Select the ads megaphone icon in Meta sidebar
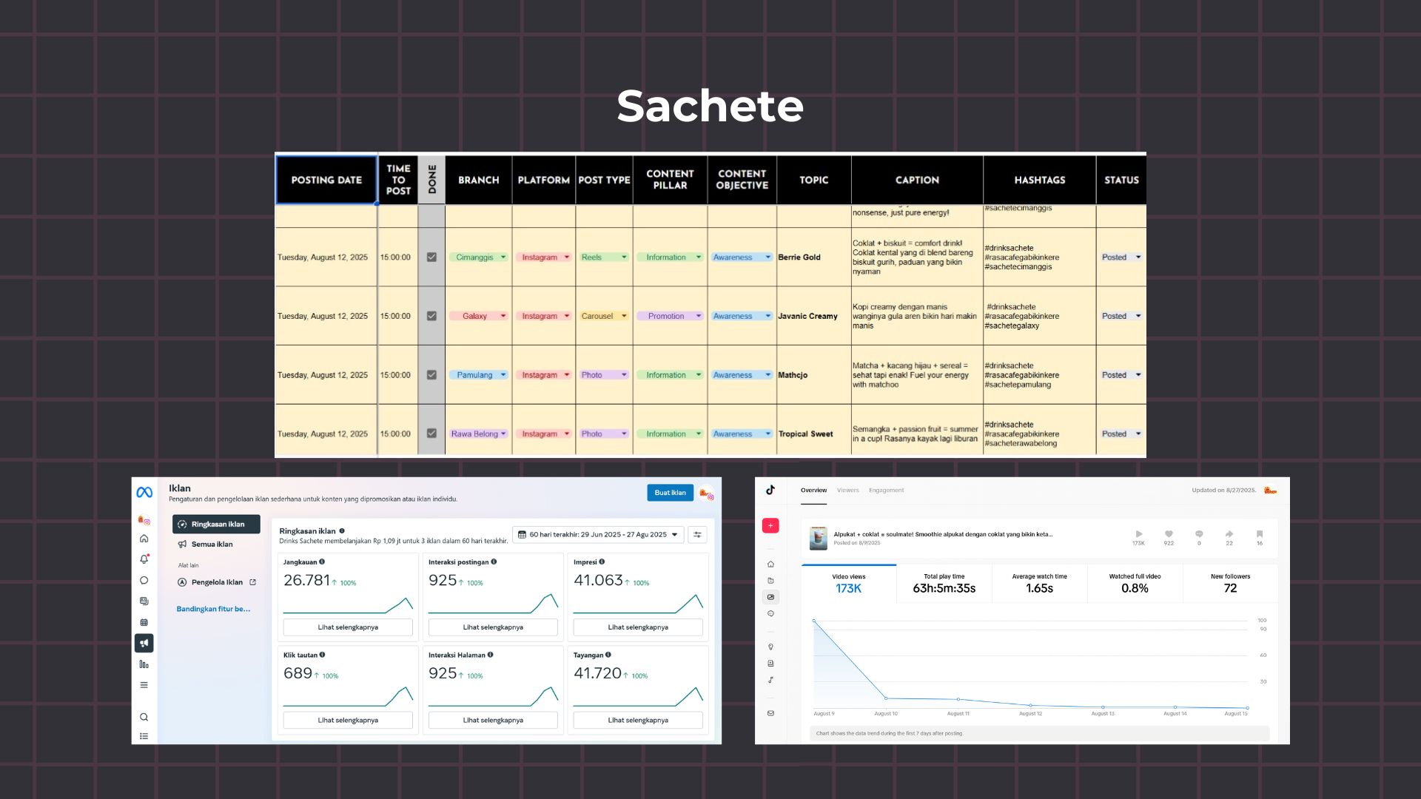The image size is (1421, 799). 144,643
